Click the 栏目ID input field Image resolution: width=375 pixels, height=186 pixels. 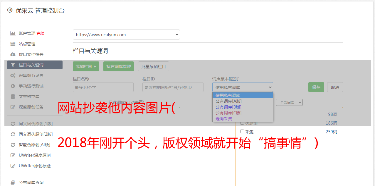point(173,87)
